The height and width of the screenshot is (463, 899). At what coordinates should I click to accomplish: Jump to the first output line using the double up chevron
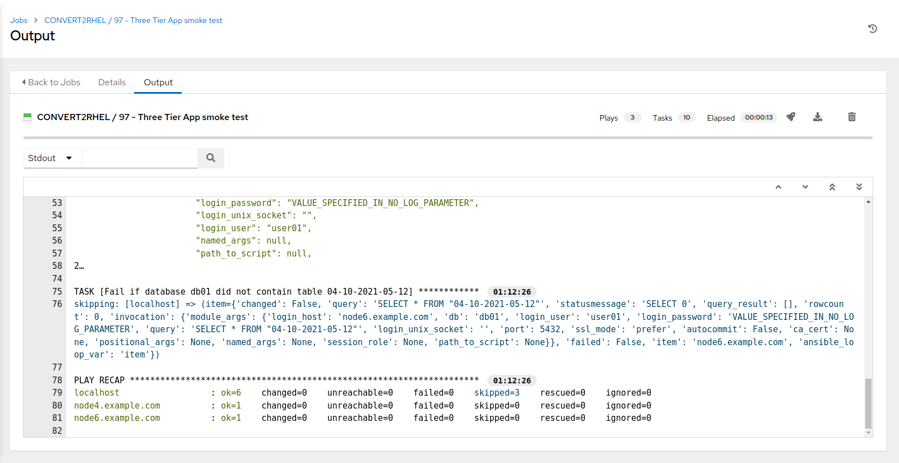(832, 187)
